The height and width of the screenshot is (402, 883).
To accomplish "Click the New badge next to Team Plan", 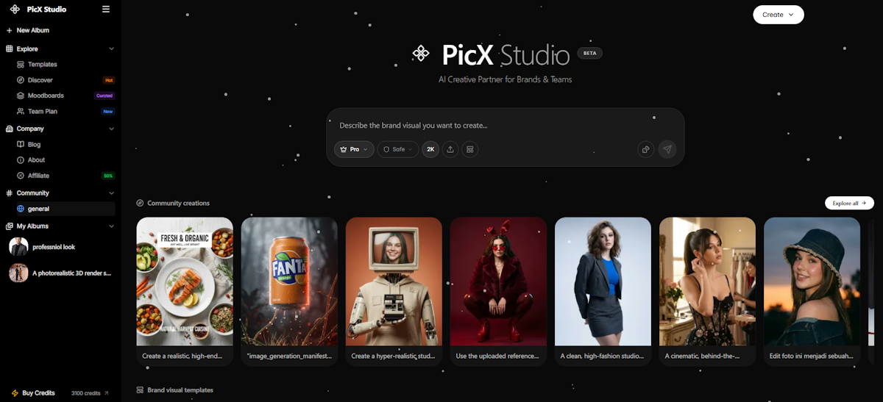I will click(x=108, y=112).
